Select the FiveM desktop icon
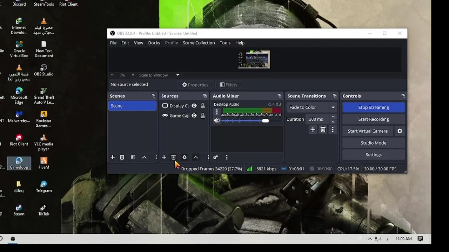 click(43, 163)
